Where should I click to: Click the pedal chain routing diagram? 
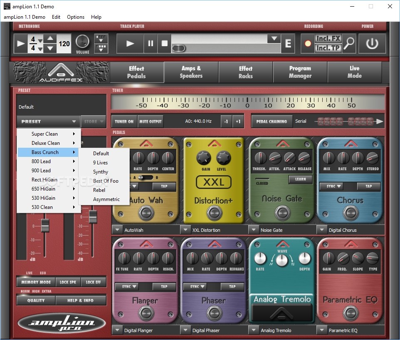click(349, 122)
